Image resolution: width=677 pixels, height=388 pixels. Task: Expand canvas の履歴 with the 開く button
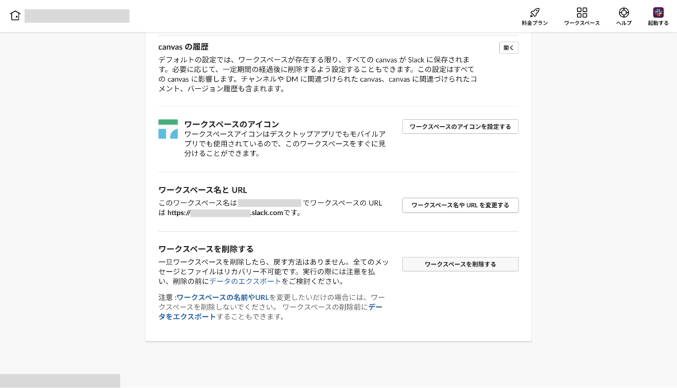coord(508,48)
